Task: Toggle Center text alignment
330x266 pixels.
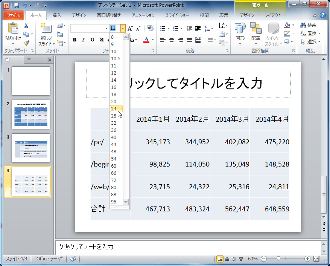Action: click(172, 40)
